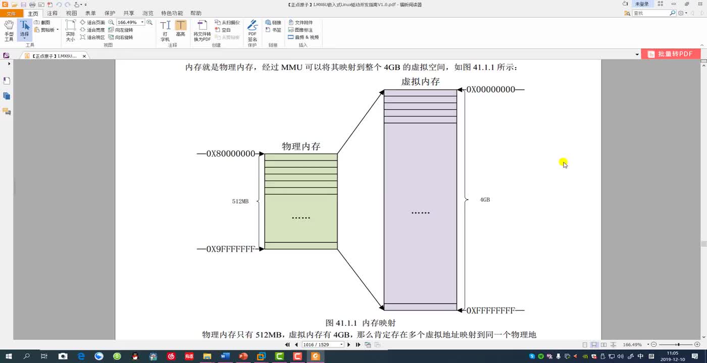Expand the customize quick access toolbar arrow
Image resolution: width=707 pixels, height=363 pixels.
86,5
